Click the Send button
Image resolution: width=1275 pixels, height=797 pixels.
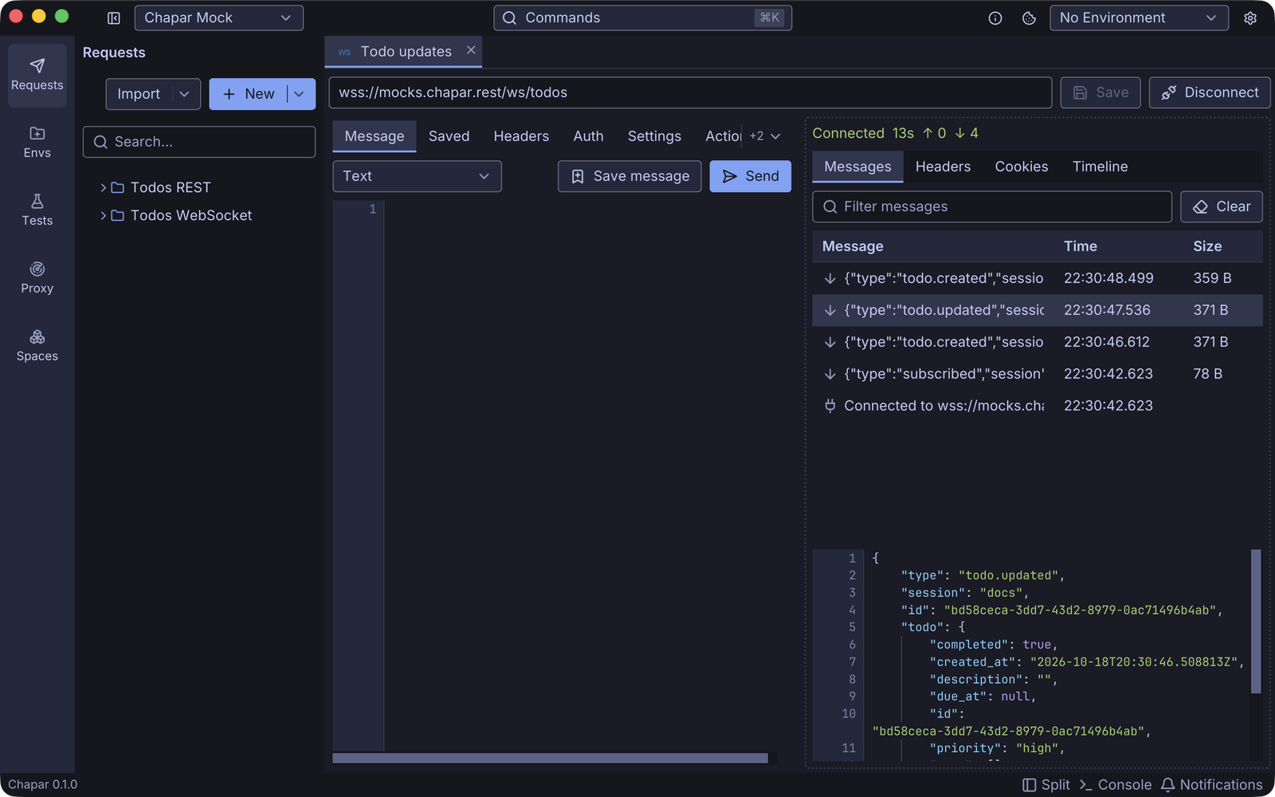click(x=750, y=176)
